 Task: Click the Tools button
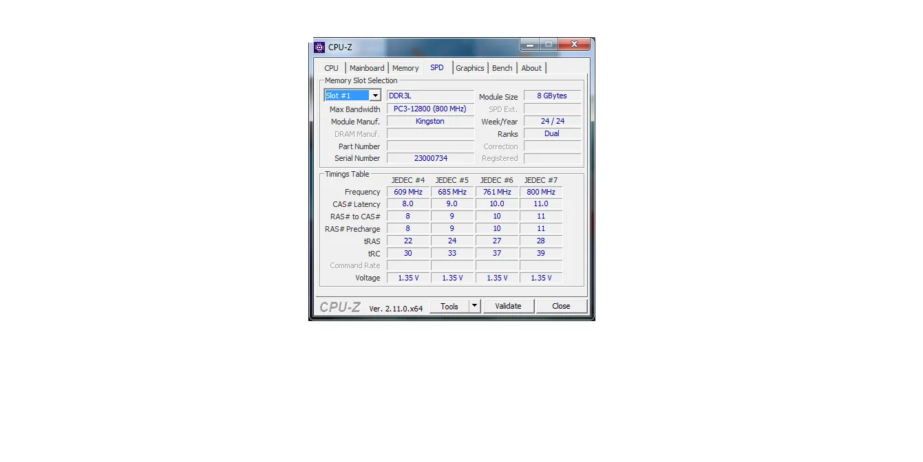[x=449, y=307]
